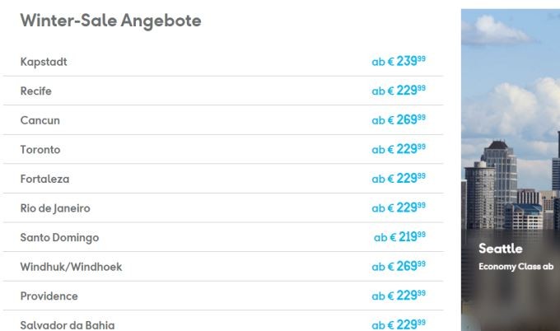Click the Winter-Sale Angebote heading
Screen dimensions: 560x331
pyautogui.click(x=110, y=21)
